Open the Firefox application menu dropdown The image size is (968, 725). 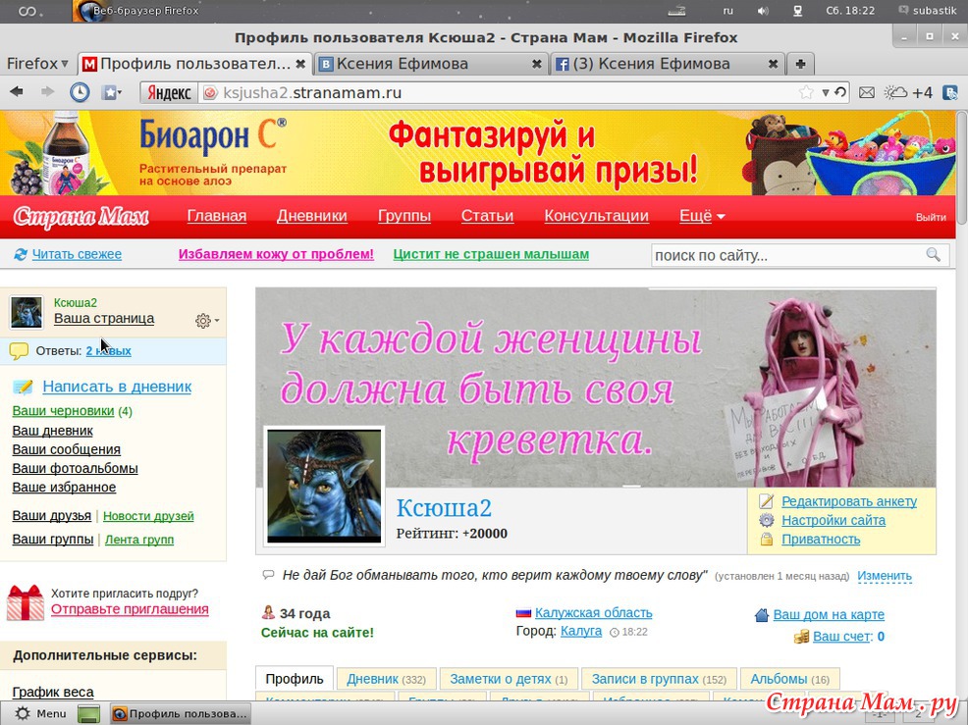pos(37,64)
